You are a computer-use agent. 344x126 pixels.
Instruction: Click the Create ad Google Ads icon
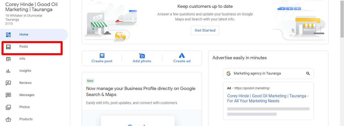point(182,56)
